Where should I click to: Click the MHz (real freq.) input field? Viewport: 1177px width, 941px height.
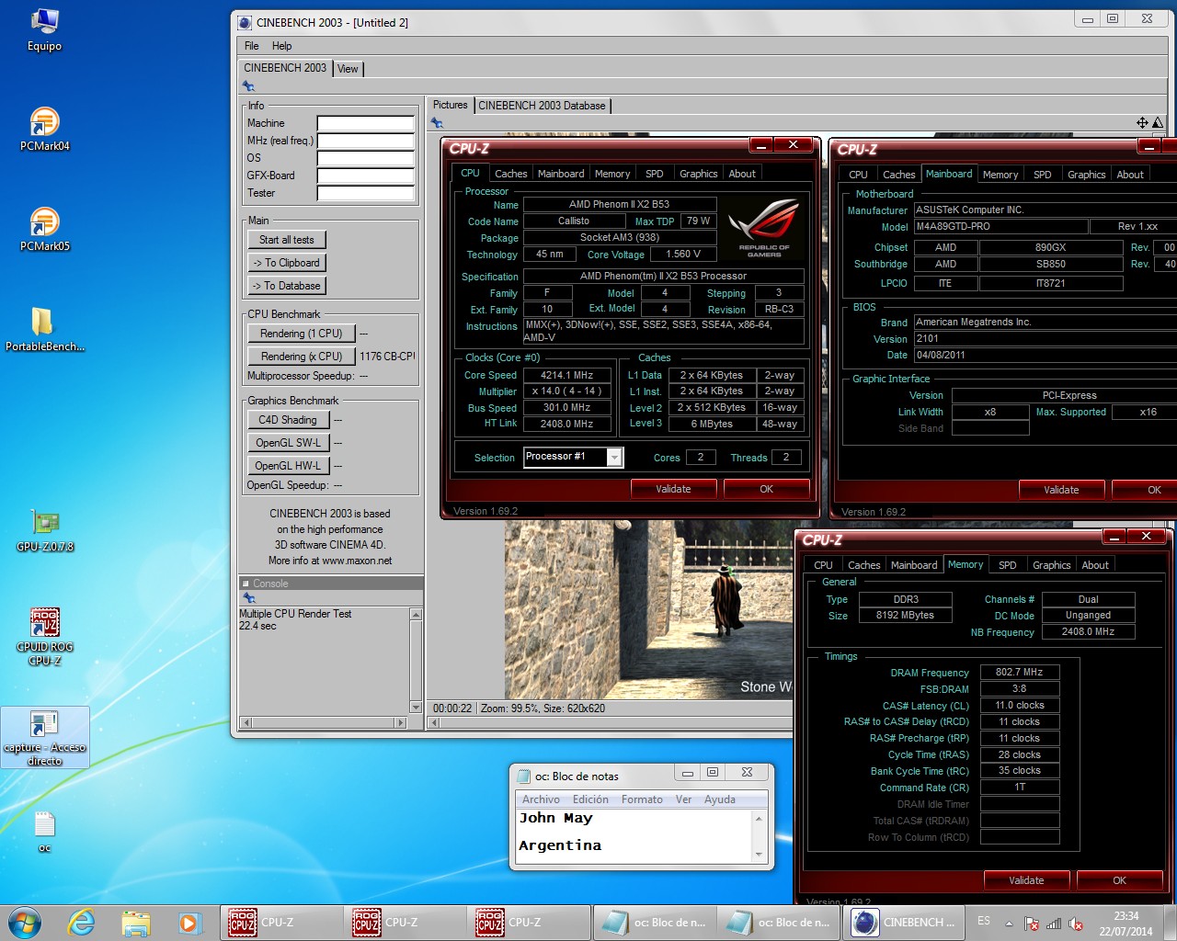point(365,141)
